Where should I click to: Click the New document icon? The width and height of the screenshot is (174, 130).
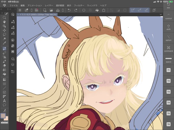point(45,10)
